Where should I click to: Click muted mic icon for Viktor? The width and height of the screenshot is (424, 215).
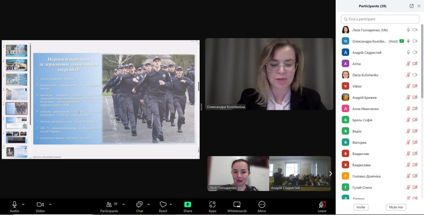408,86
